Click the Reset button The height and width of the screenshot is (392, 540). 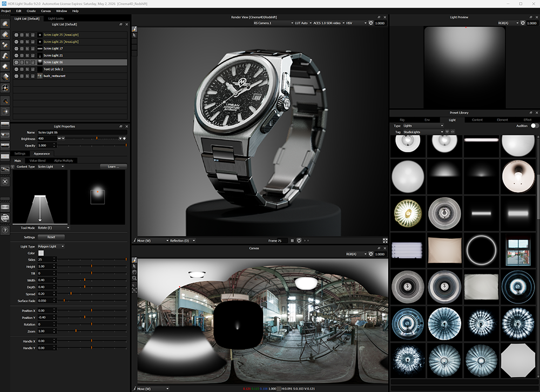click(x=51, y=237)
